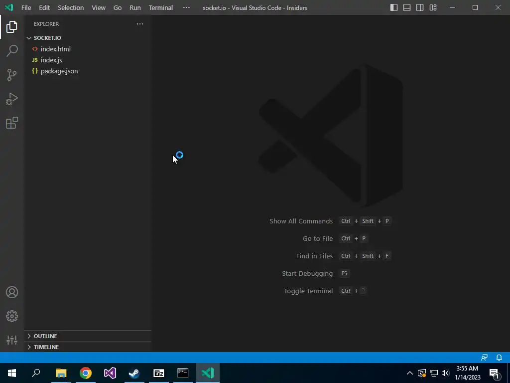Open the File menu
Viewport: 510px width, 383px height.
pyautogui.click(x=26, y=7)
